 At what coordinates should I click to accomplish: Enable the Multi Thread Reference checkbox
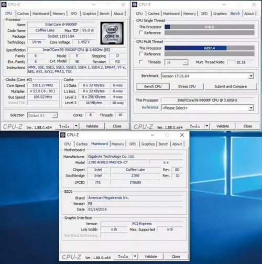pyautogui.click(x=141, y=53)
